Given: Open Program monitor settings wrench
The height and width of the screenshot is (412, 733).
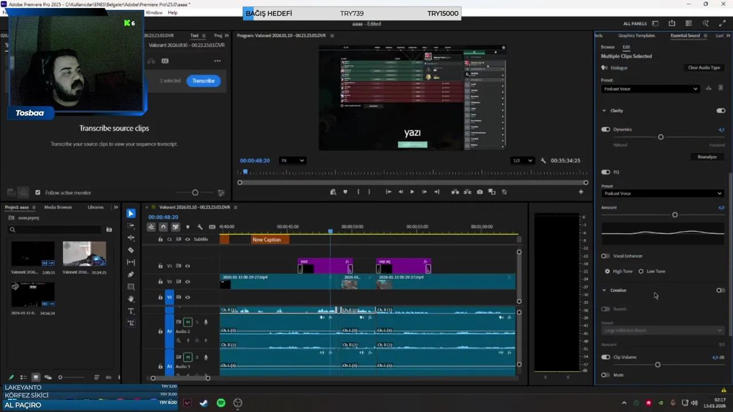Looking at the screenshot, I should pos(543,161).
